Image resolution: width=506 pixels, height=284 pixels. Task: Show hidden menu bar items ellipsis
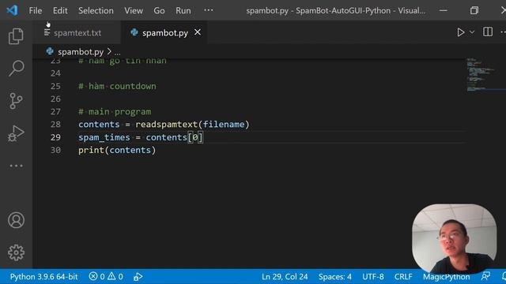pyautogui.click(x=209, y=10)
